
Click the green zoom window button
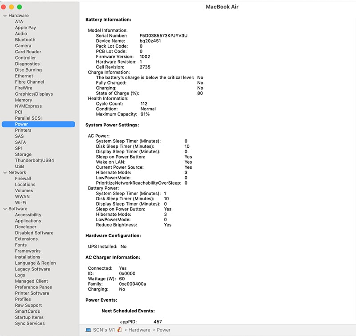tap(20, 7)
